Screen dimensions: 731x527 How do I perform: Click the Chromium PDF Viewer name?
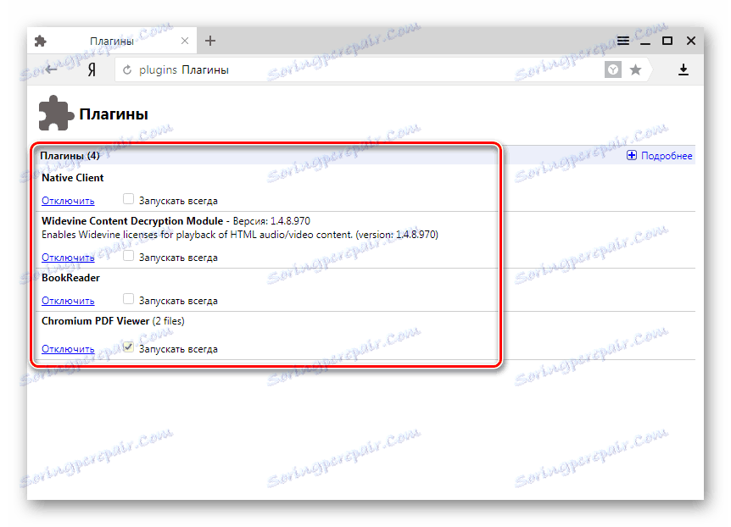point(96,321)
